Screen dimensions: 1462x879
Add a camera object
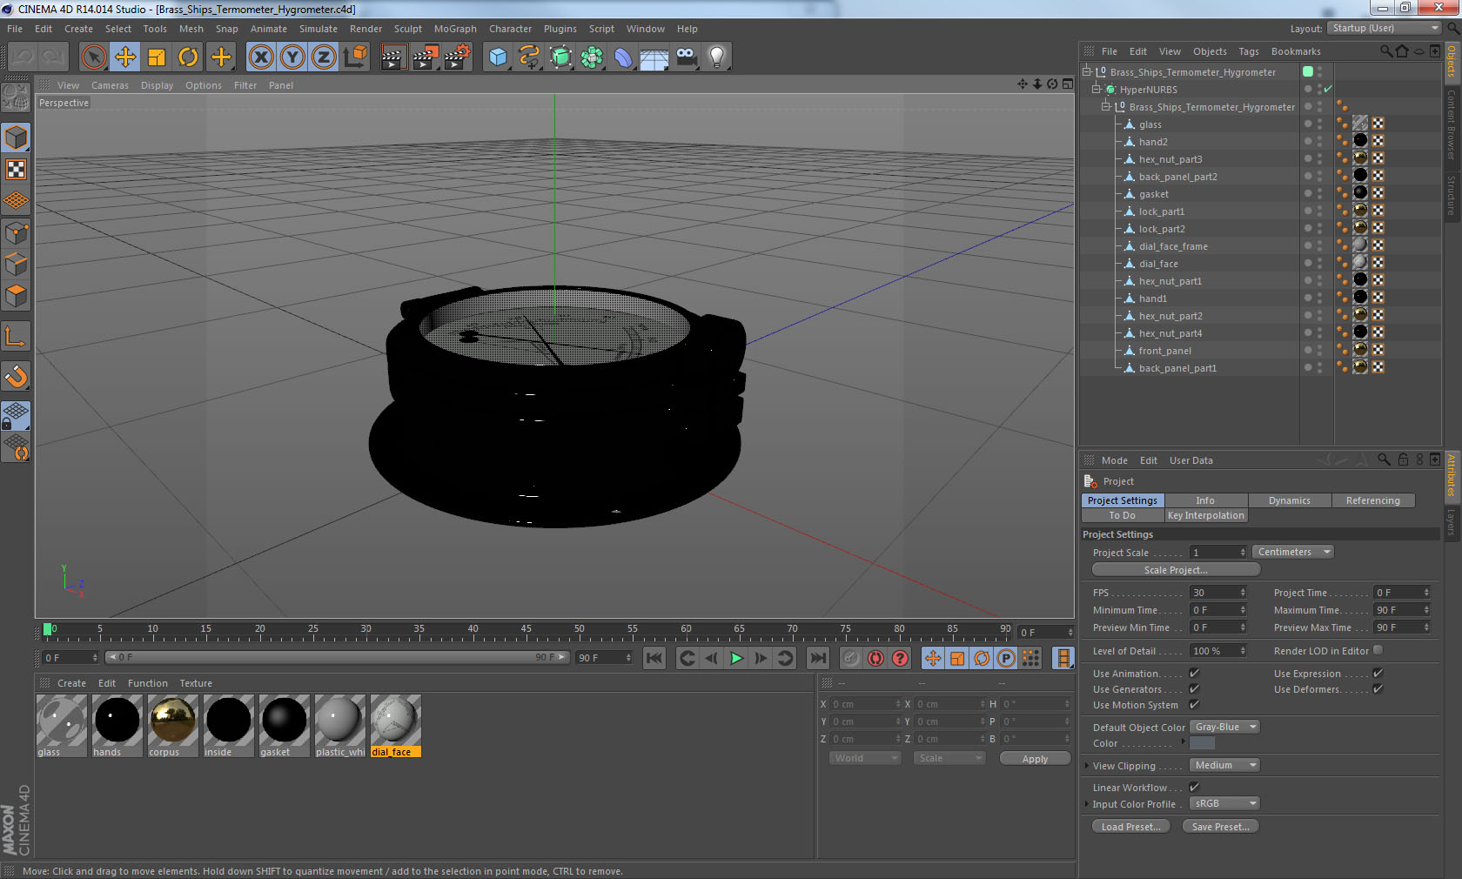tap(686, 57)
